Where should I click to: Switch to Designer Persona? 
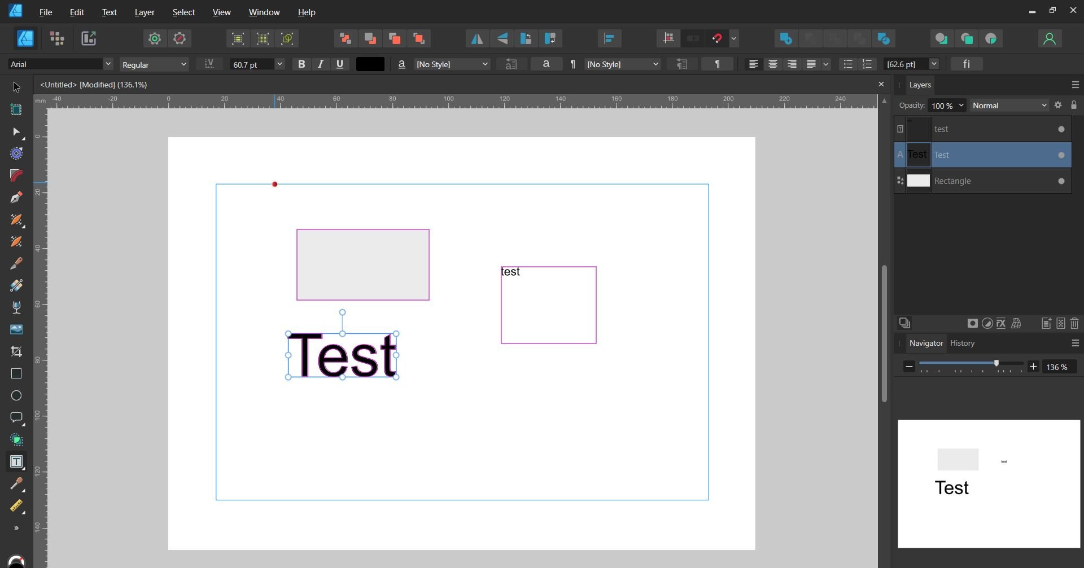click(25, 38)
